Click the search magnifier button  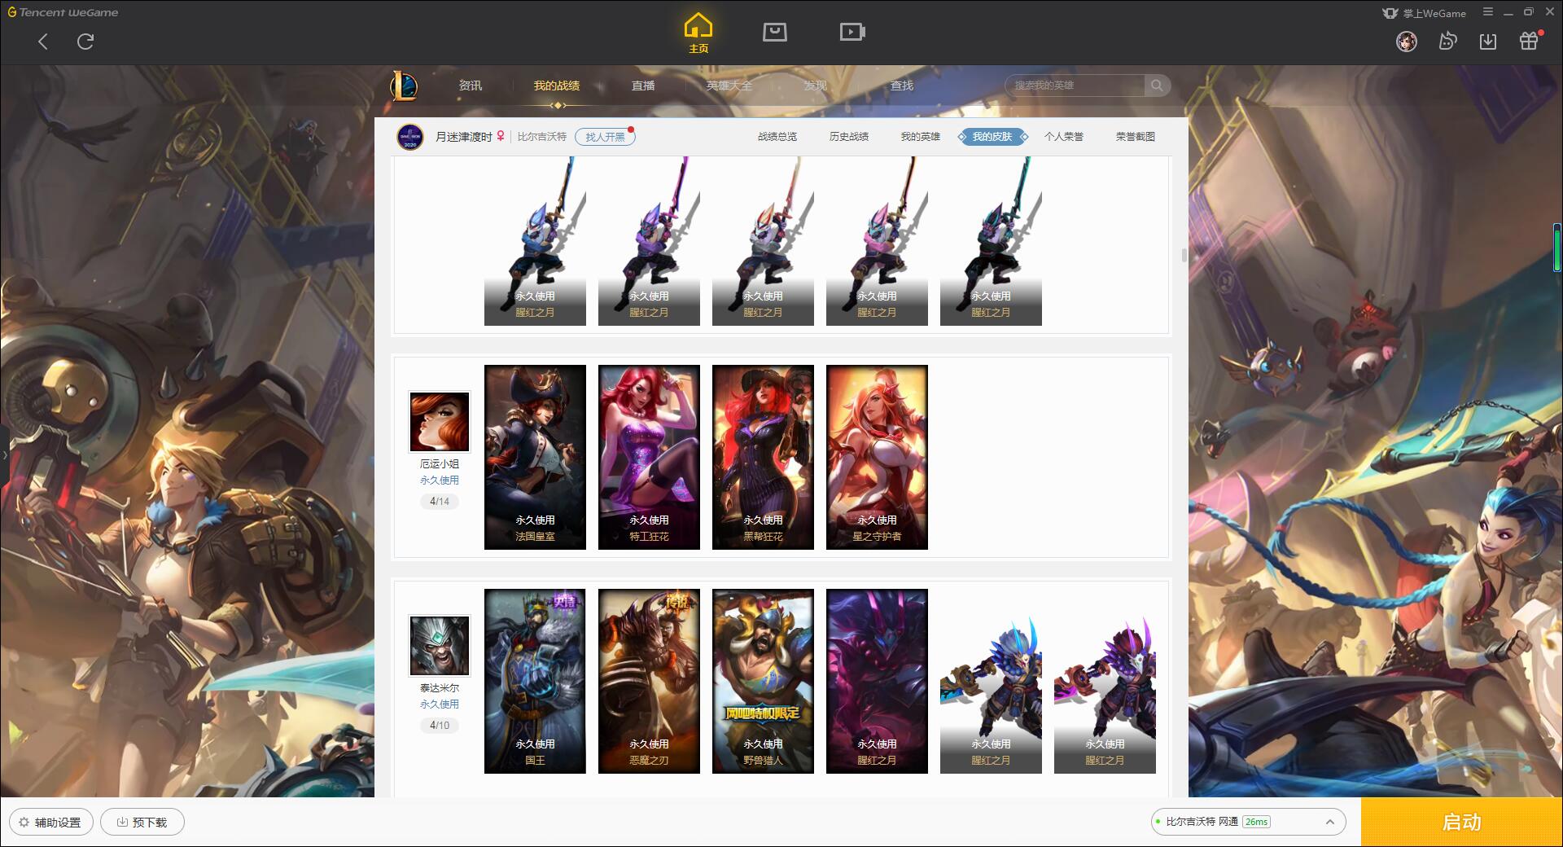(1157, 86)
